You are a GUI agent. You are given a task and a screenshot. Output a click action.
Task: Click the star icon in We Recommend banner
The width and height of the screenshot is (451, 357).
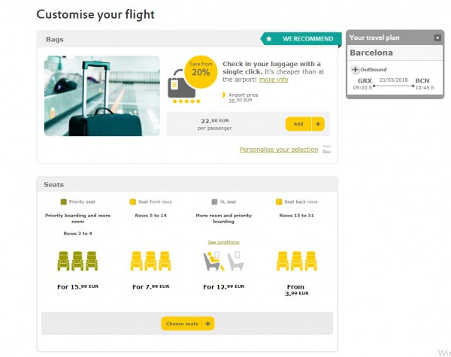click(268, 39)
